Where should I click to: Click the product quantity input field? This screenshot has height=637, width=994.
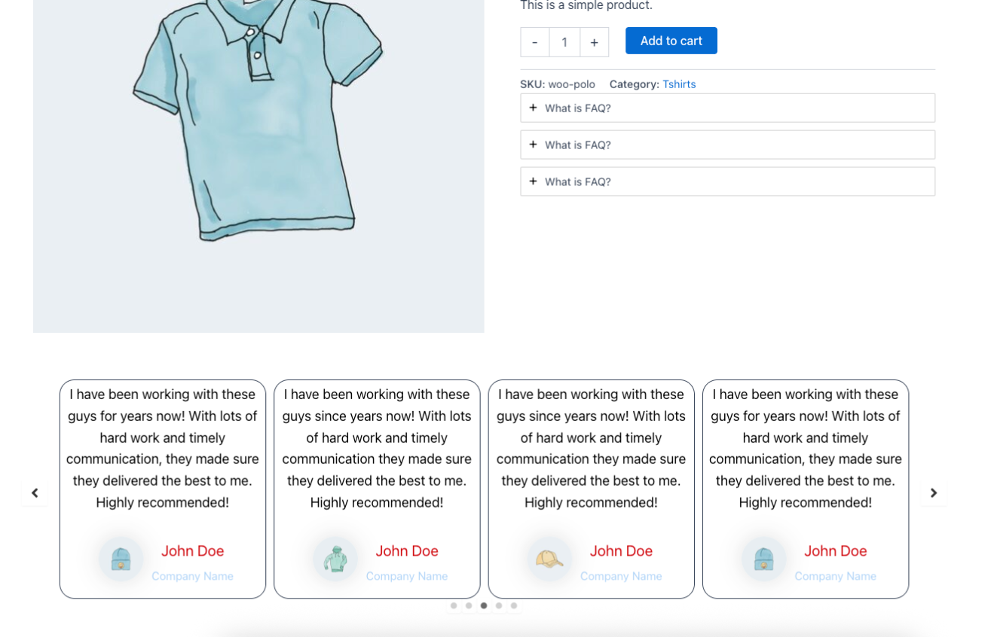coord(564,42)
